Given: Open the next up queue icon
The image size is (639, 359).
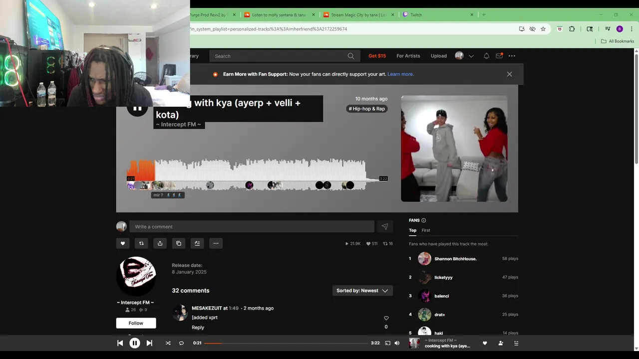Looking at the screenshot, I should 516,343.
